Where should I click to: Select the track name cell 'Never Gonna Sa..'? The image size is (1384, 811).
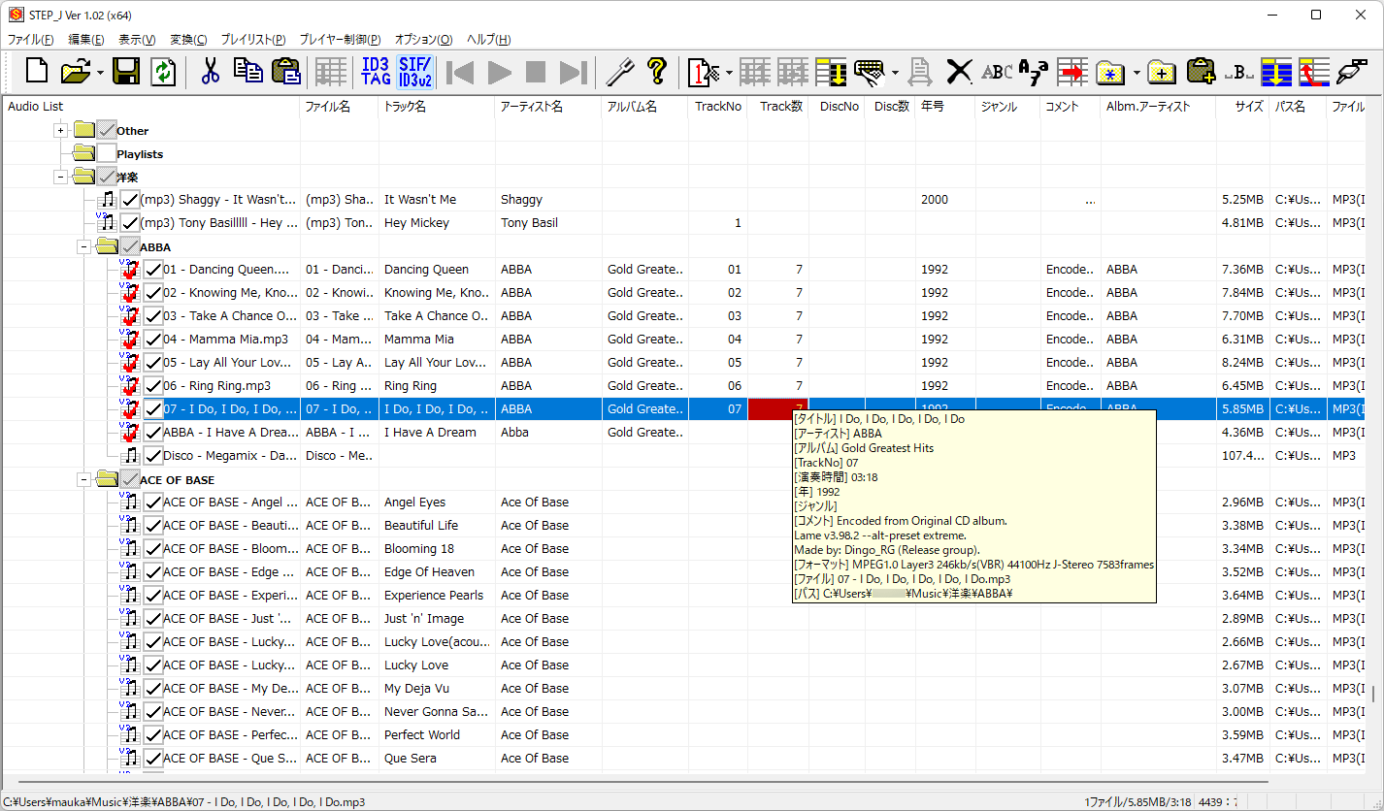tap(437, 712)
